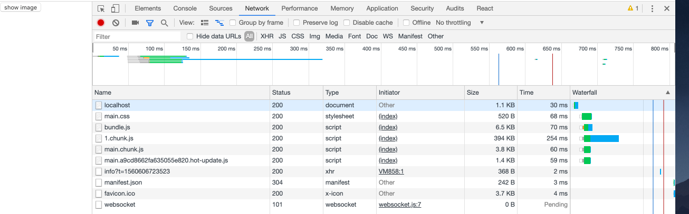Open the websocket.js:7 initiator link
The height and width of the screenshot is (214, 689).
point(399,205)
